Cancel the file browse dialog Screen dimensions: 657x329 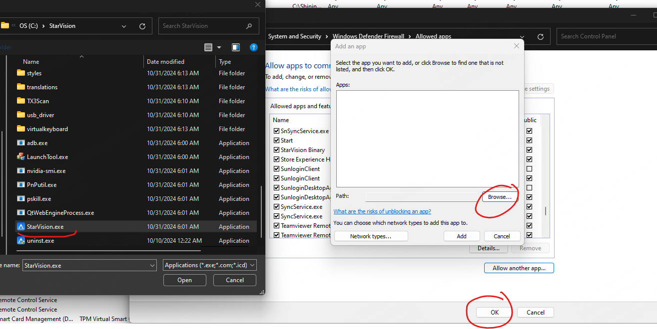234,280
